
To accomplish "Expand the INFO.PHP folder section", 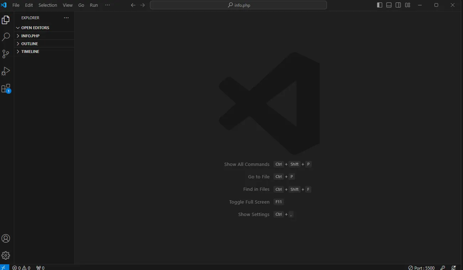I will pos(30,36).
